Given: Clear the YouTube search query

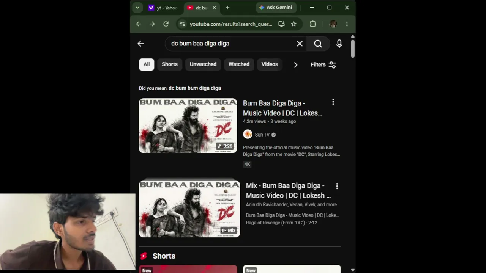Looking at the screenshot, I should point(300,44).
